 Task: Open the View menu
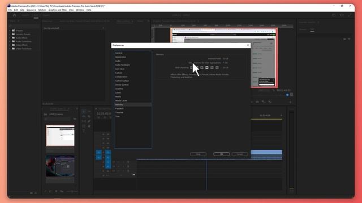tap(71, 10)
